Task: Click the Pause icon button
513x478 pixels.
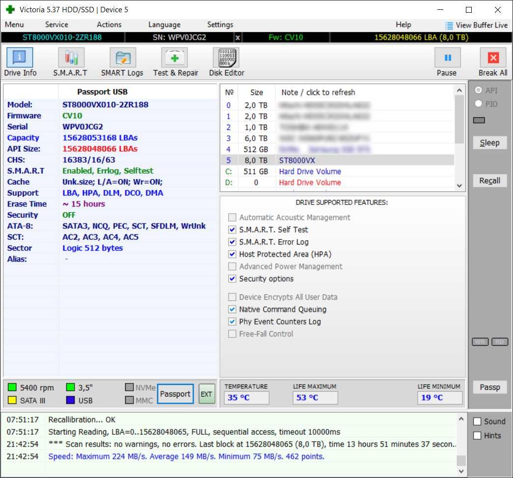Action: pyautogui.click(x=448, y=57)
